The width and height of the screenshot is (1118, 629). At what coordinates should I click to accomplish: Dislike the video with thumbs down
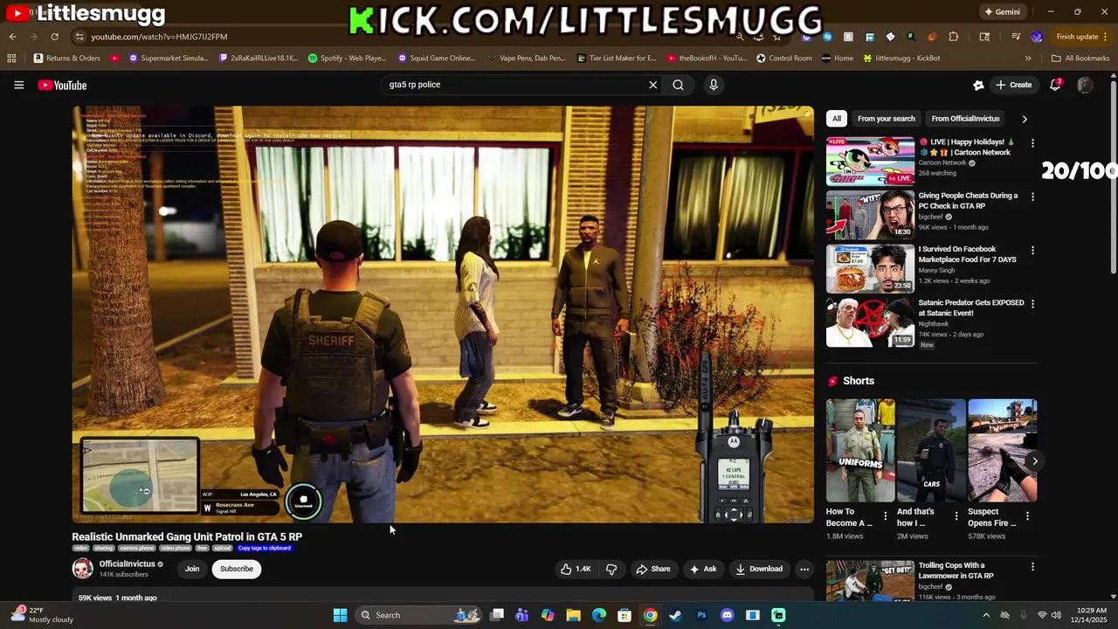point(611,569)
